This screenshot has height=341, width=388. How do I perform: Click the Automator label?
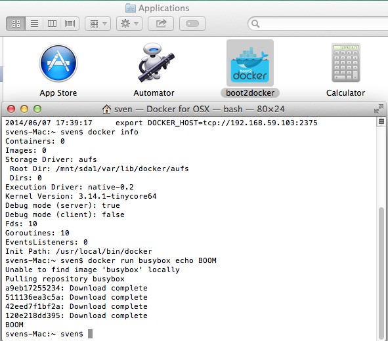click(x=154, y=93)
